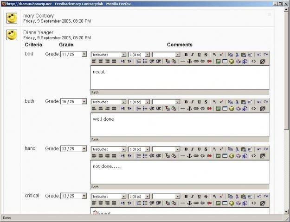Toggle underline in the bed comment toolbar

pos(199,55)
